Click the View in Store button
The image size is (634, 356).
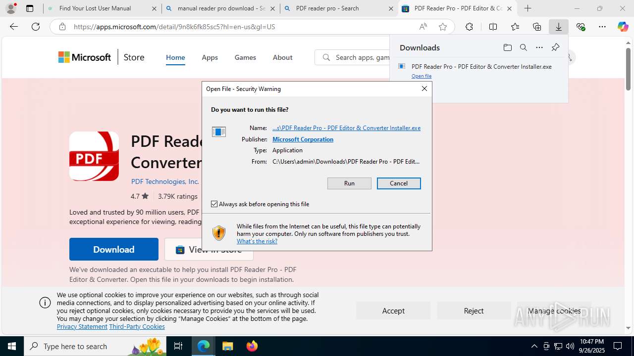(209, 249)
